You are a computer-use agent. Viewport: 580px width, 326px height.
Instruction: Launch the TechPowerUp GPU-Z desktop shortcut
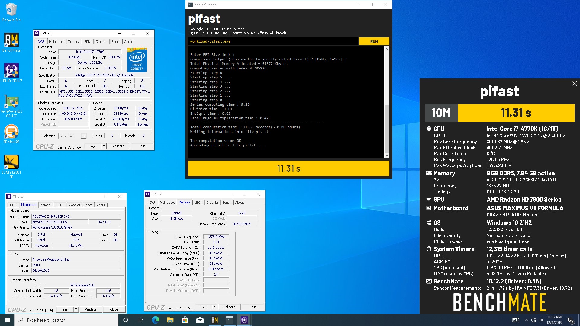(x=11, y=106)
